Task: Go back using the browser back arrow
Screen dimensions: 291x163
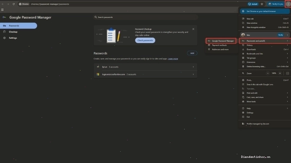Action: pos(3,4)
